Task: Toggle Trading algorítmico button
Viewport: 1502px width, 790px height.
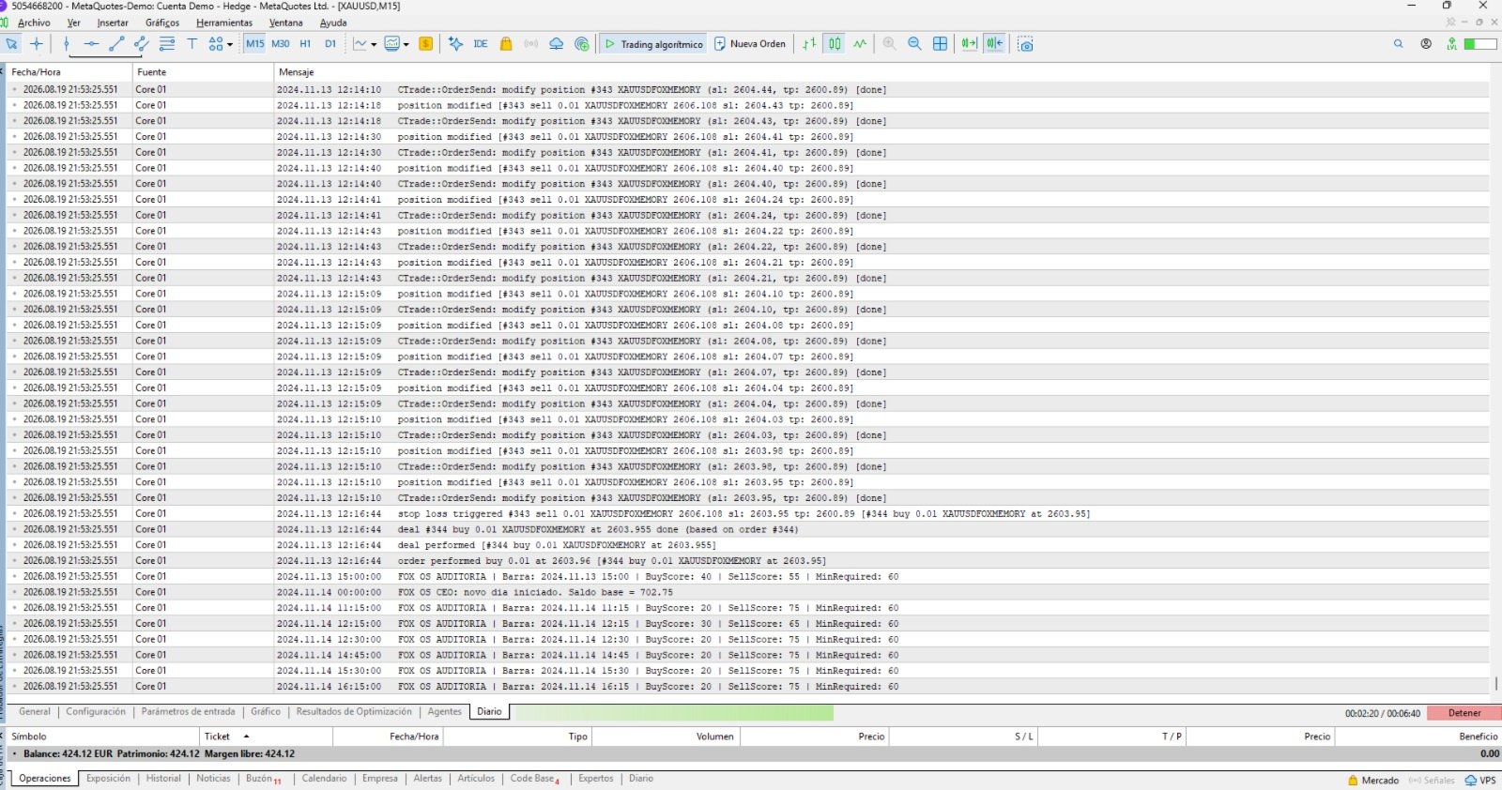Action: pos(652,43)
